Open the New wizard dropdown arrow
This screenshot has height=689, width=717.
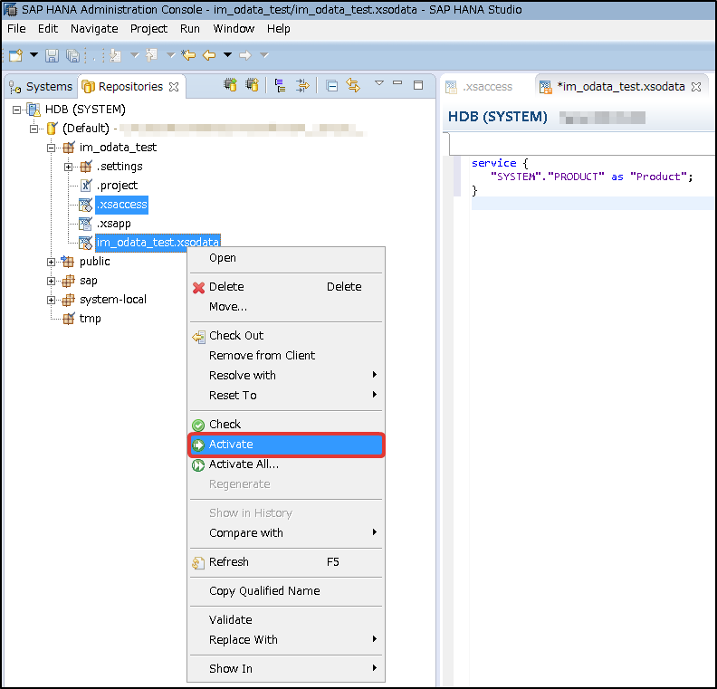pos(33,55)
